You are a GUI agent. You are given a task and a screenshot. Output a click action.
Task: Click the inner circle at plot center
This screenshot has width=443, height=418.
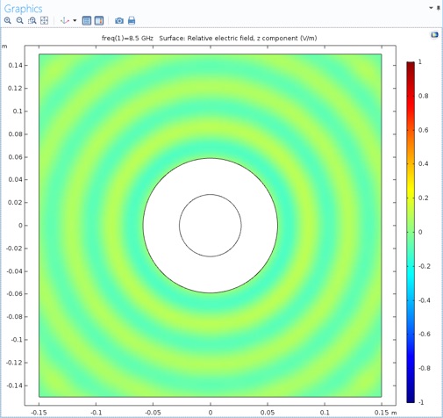click(211, 226)
